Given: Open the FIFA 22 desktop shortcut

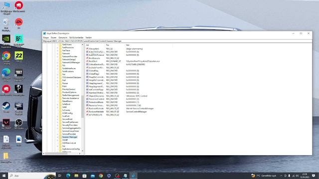Looking at the screenshot, I should pyautogui.click(x=19, y=56).
